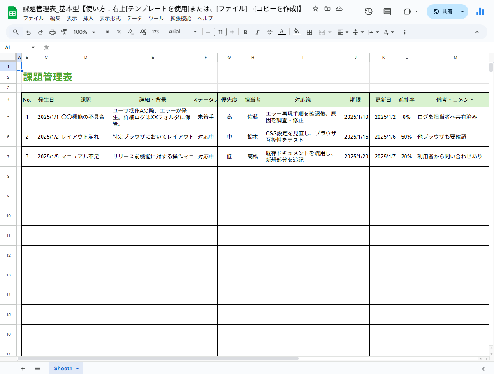Toggle bold formatting
The height and width of the screenshot is (374, 494).
point(245,32)
